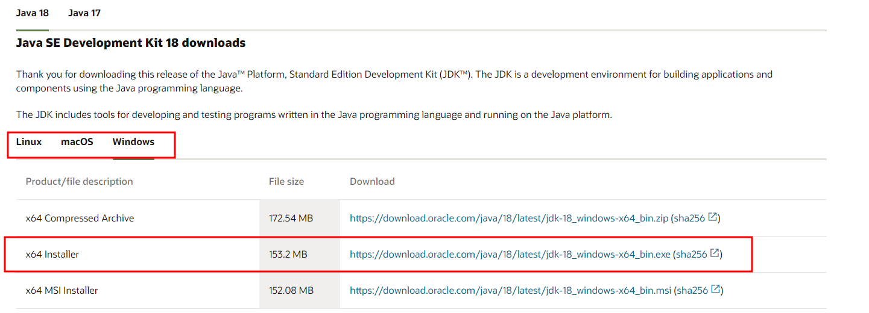Select the Linux platform tab

tap(29, 142)
